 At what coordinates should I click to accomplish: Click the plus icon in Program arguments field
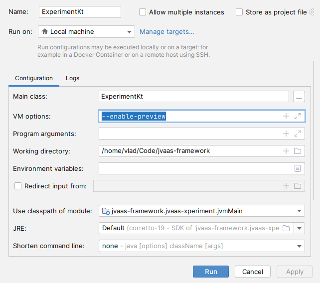[x=286, y=134]
